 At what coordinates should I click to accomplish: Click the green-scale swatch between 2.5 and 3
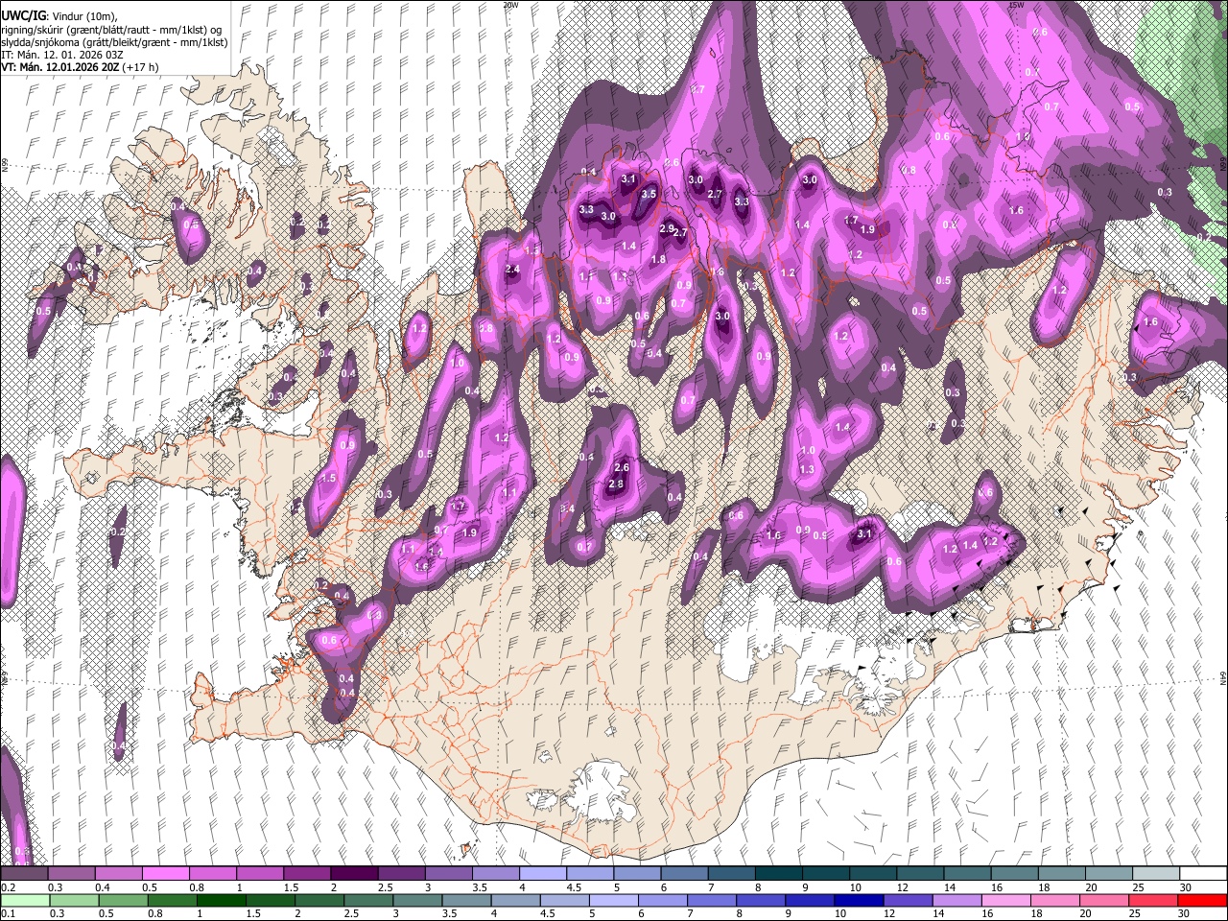click(368, 900)
